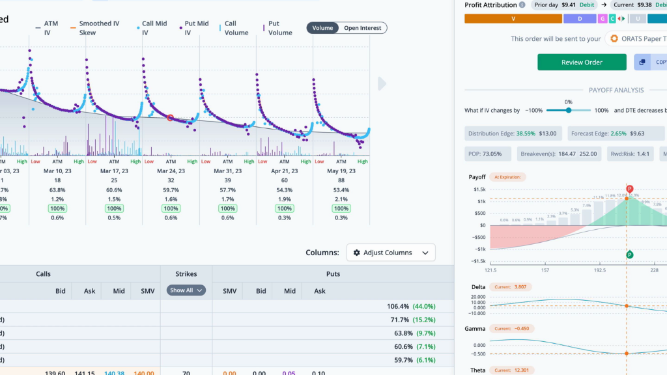The height and width of the screenshot is (375, 667).
Task: Open the At Expiration payoff selector
Action: [x=509, y=177]
